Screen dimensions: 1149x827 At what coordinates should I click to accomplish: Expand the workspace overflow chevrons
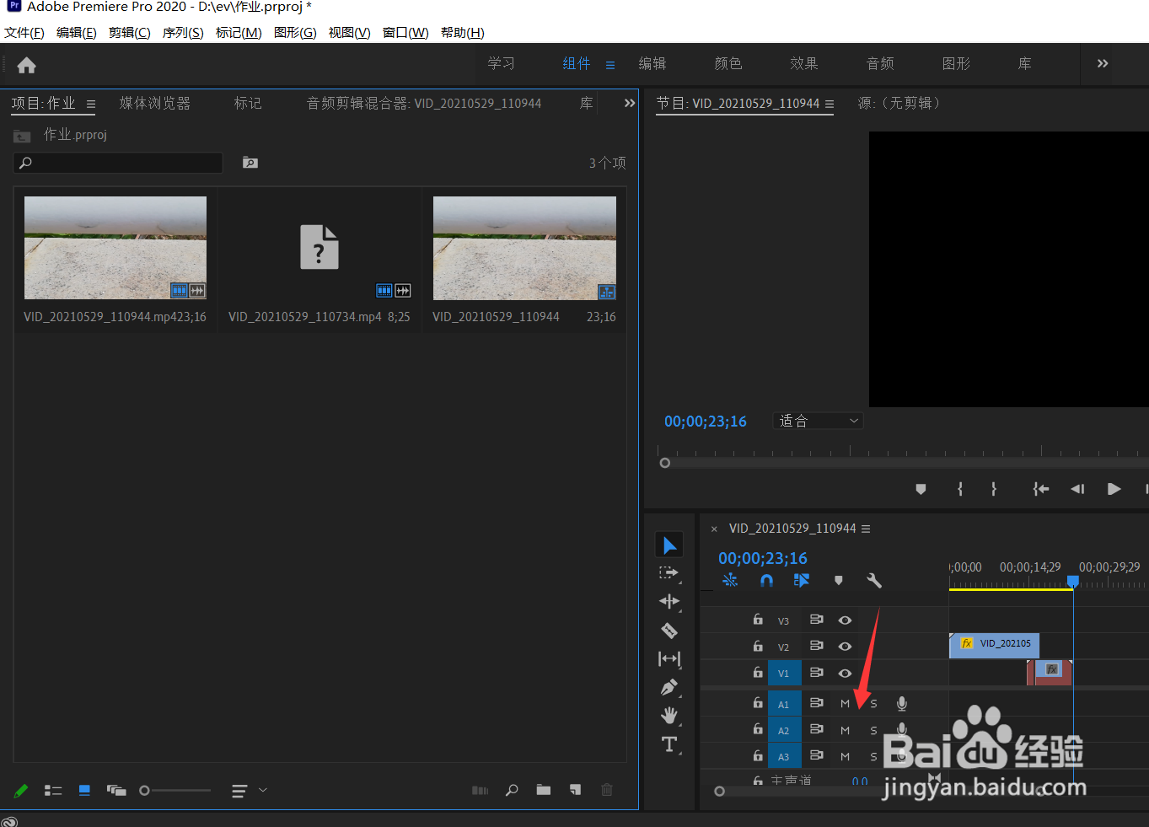(x=1103, y=63)
